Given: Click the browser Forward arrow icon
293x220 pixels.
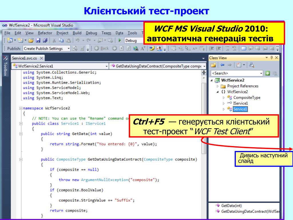Looking at the screenshot, I should point(114,48).
